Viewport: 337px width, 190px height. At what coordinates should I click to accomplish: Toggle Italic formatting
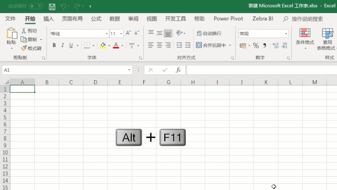pos(63,45)
